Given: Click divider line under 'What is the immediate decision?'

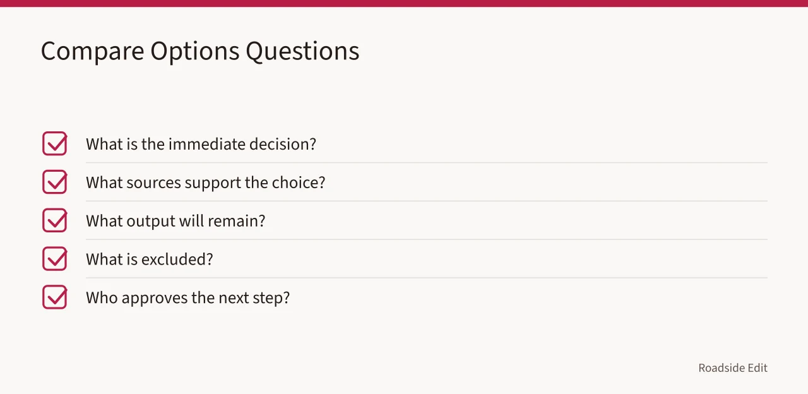Looking at the screenshot, I should coord(427,162).
